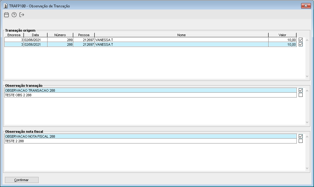Open help question mark icon
Image resolution: width=314 pixels, height=187 pixels.
(14, 15)
